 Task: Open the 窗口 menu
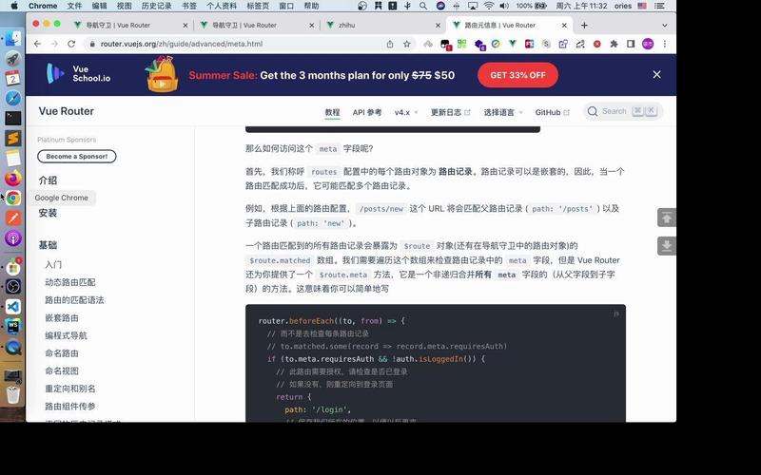click(x=286, y=6)
